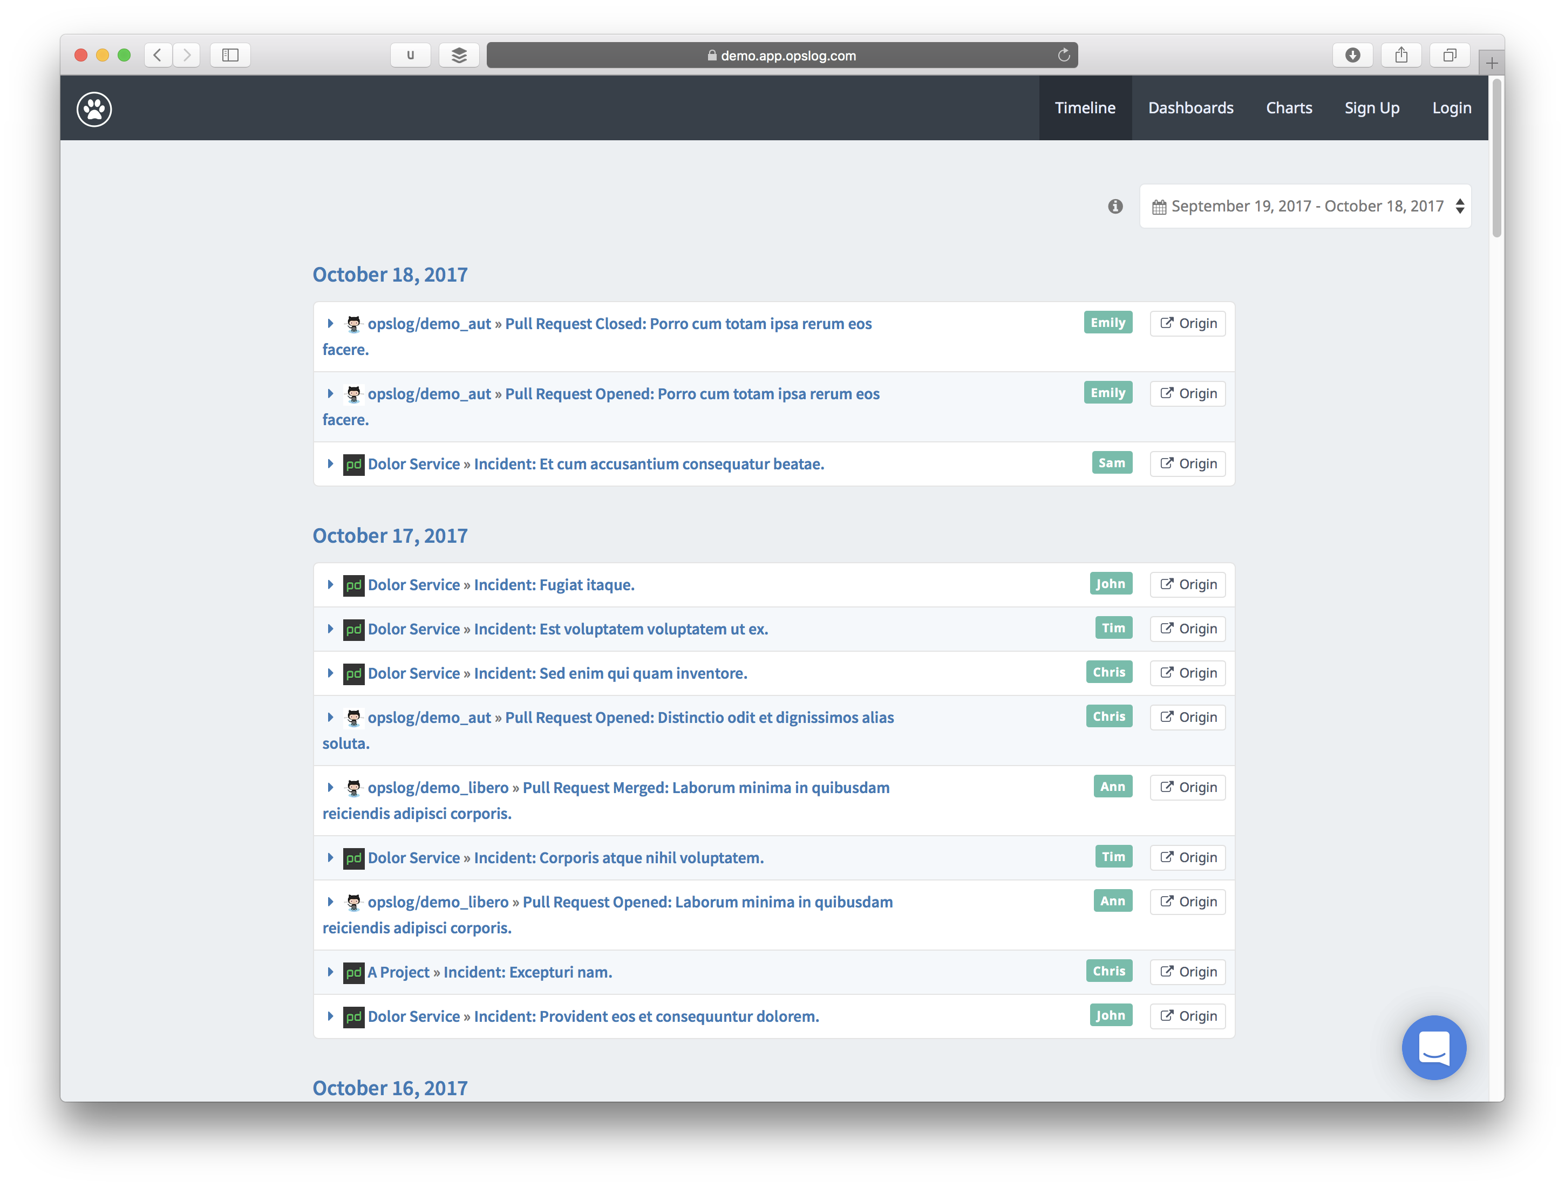The image size is (1565, 1188).
Task: Click the layers extension icon in the toolbar
Action: (x=459, y=55)
